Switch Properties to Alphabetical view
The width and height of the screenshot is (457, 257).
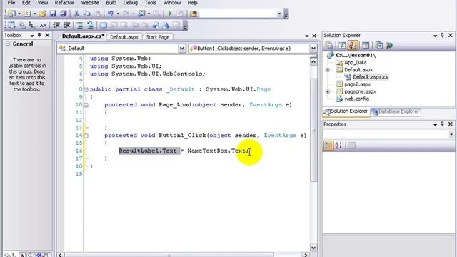338,146
